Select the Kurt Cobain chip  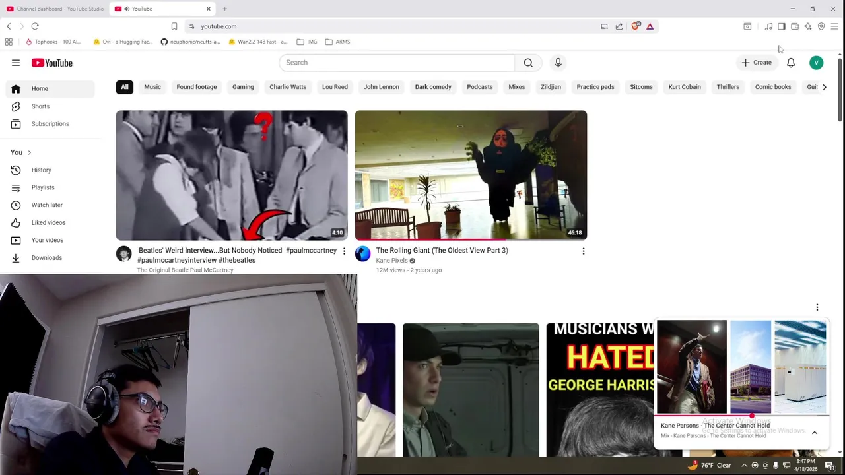tap(685, 87)
